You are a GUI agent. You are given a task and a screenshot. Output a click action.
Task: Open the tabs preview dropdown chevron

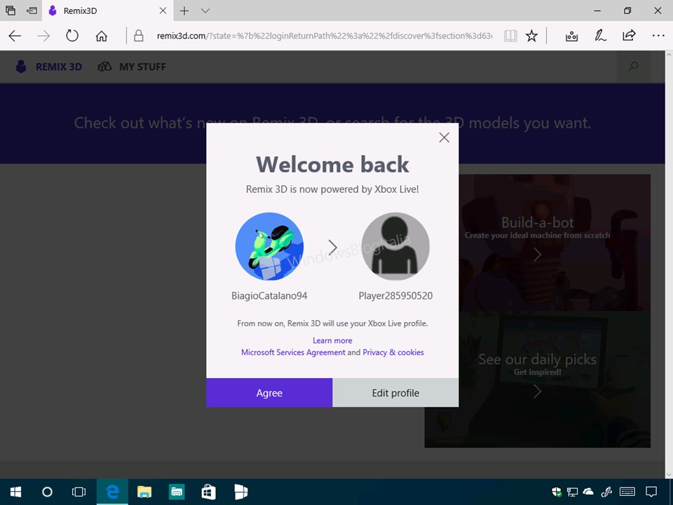(205, 11)
